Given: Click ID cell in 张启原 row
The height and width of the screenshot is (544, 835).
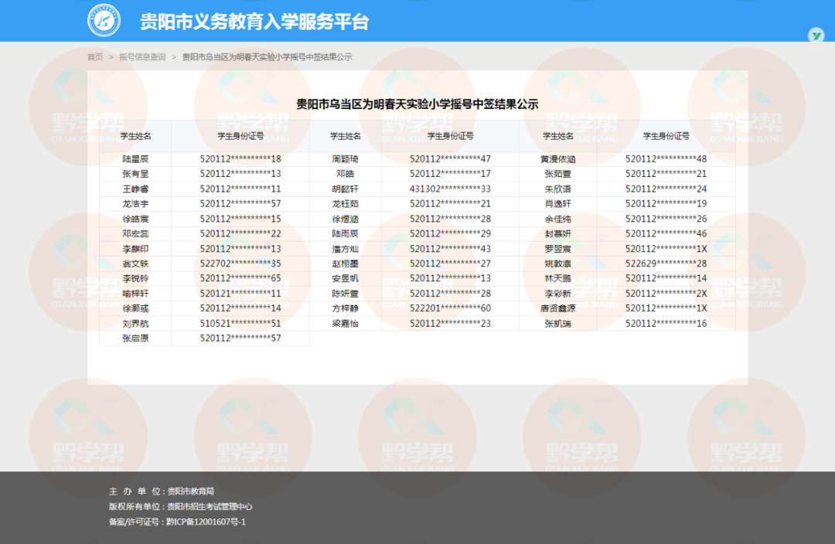Looking at the screenshot, I should (x=240, y=338).
